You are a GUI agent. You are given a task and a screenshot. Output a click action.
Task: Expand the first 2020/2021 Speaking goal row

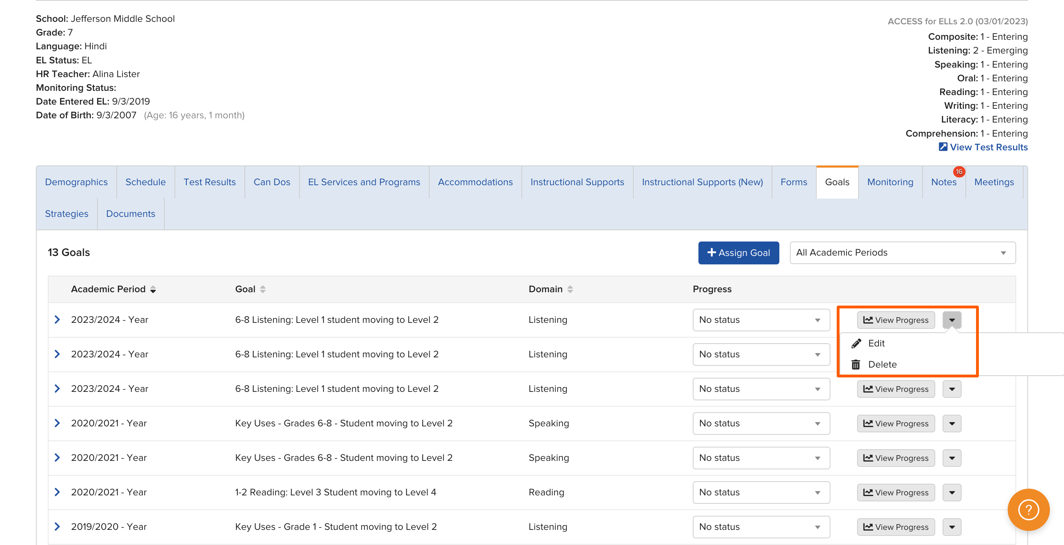pos(57,423)
